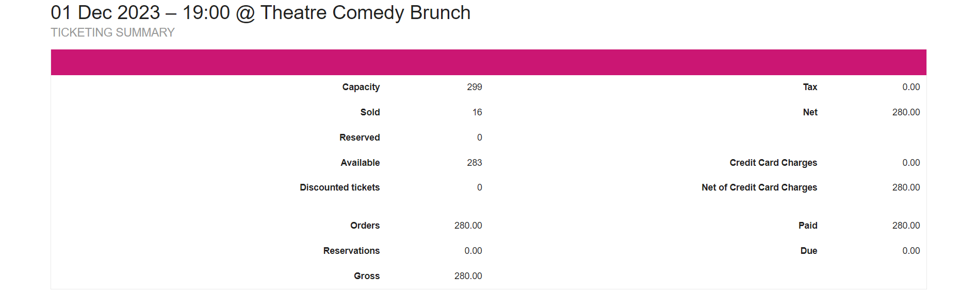This screenshot has width=977, height=293.
Task: Select the Reserved label
Action: pyautogui.click(x=360, y=137)
